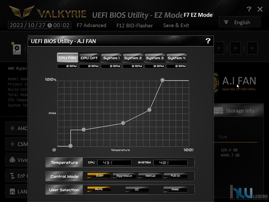Click the ErP energy icon in the sidebar

coord(12,176)
